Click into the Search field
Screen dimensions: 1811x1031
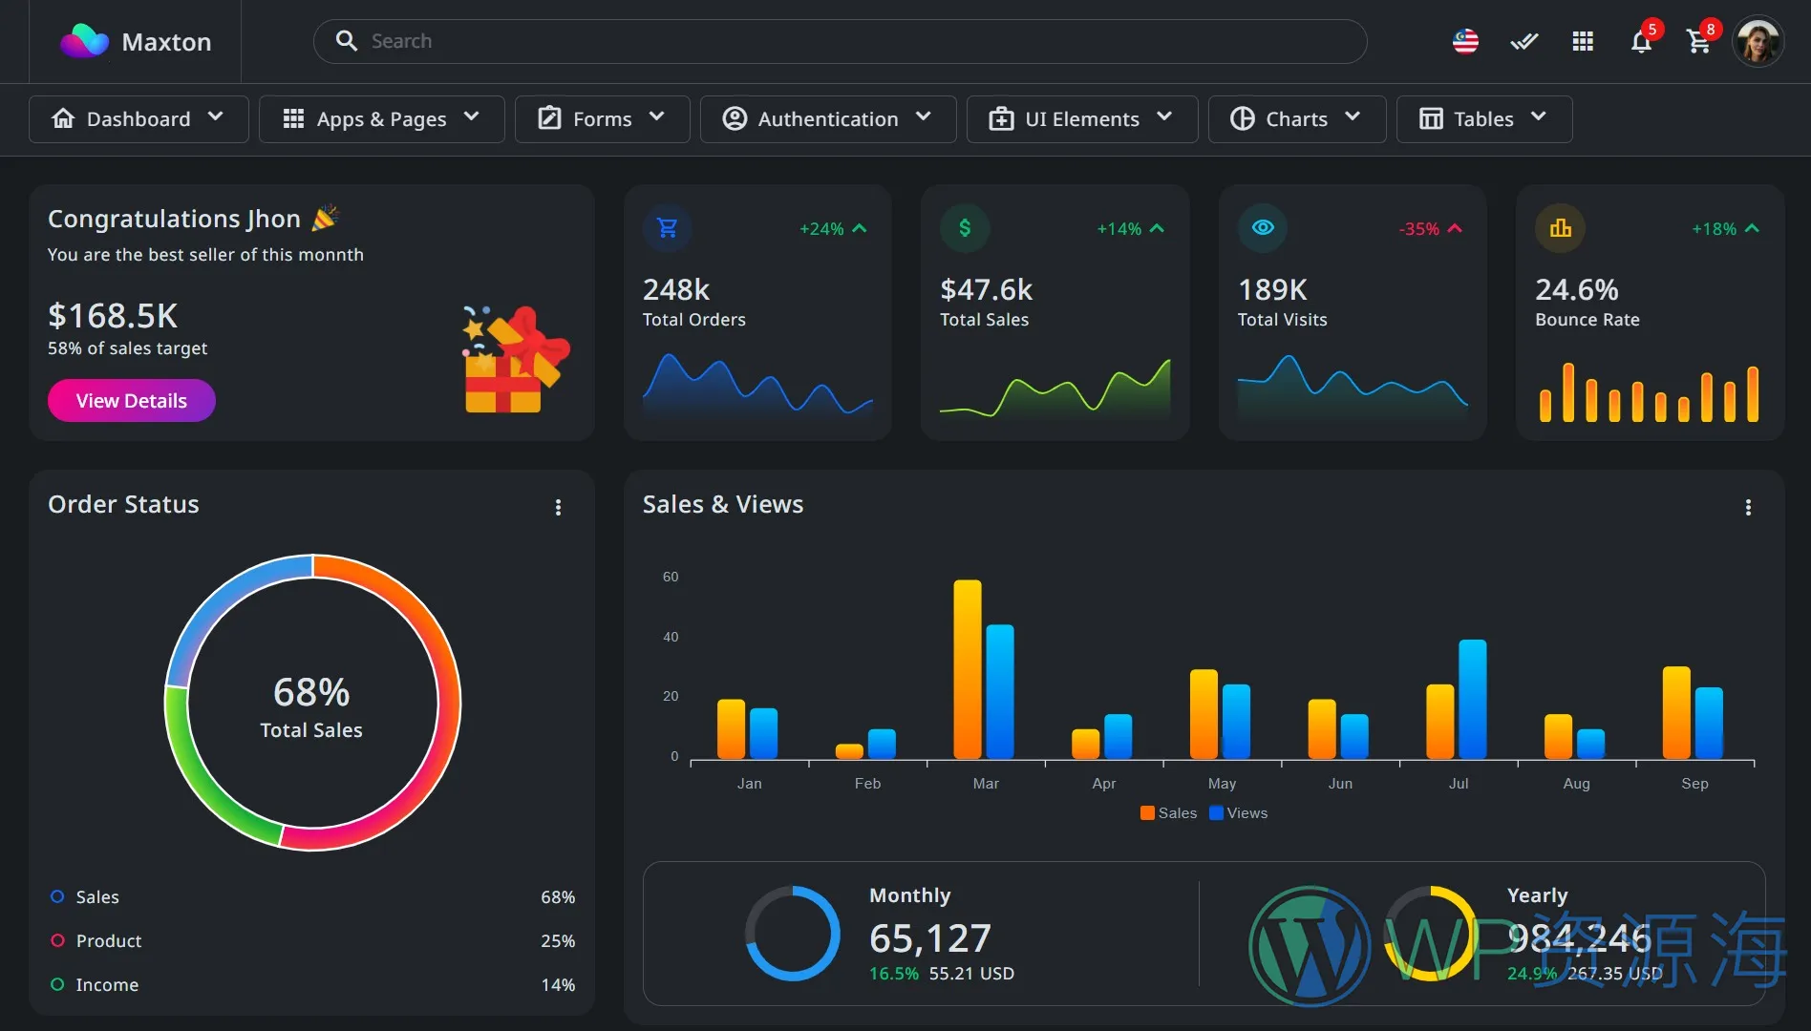click(841, 41)
